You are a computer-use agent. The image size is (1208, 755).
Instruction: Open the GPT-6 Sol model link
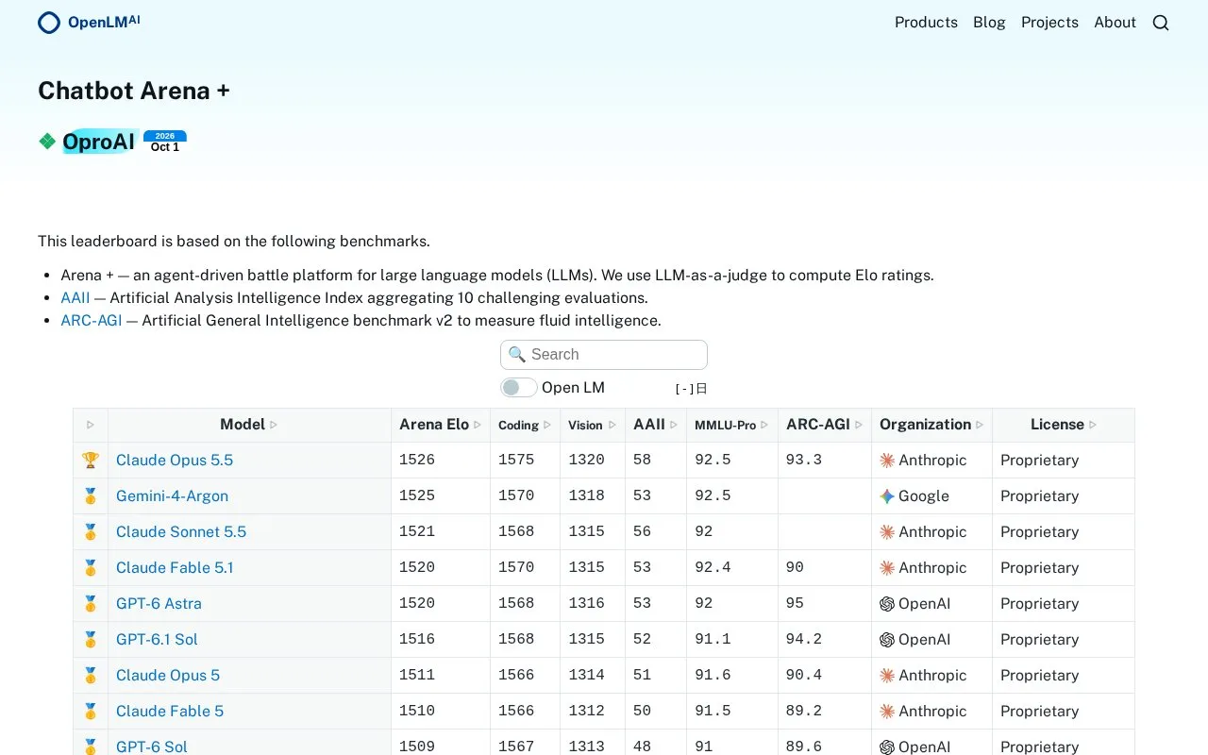(x=152, y=747)
